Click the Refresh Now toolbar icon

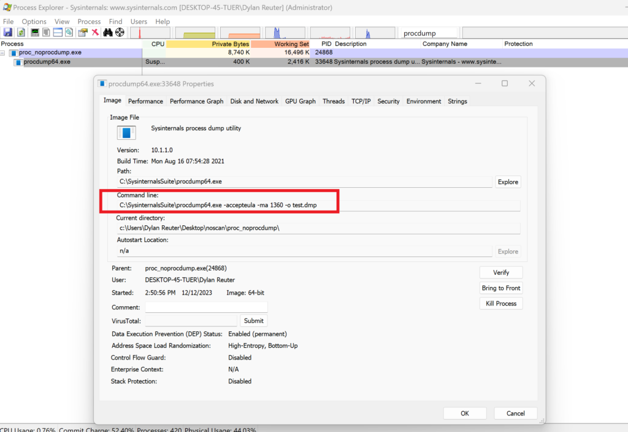click(21, 33)
